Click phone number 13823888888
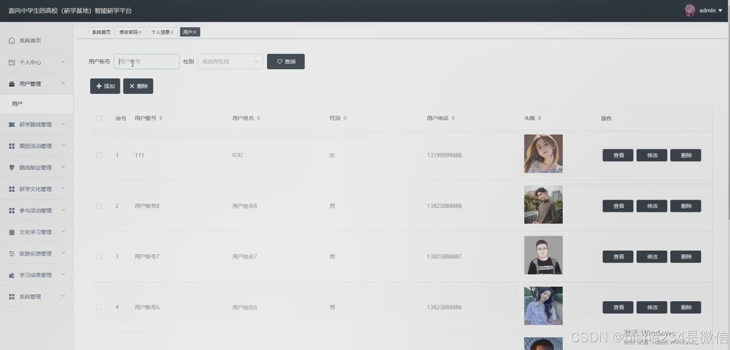Image resolution: width=730 pixels, height=350 pixels. pos(444,206)
